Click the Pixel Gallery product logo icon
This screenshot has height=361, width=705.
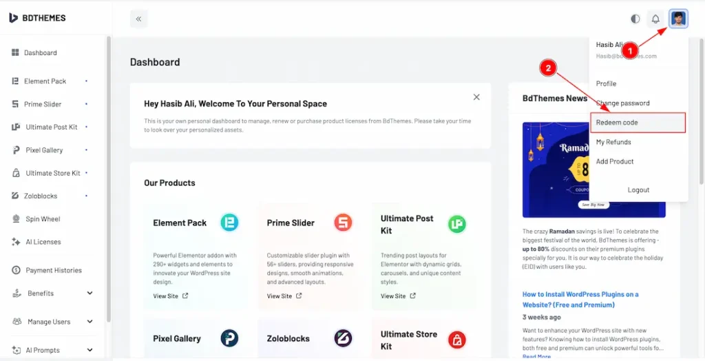[229, 338]
